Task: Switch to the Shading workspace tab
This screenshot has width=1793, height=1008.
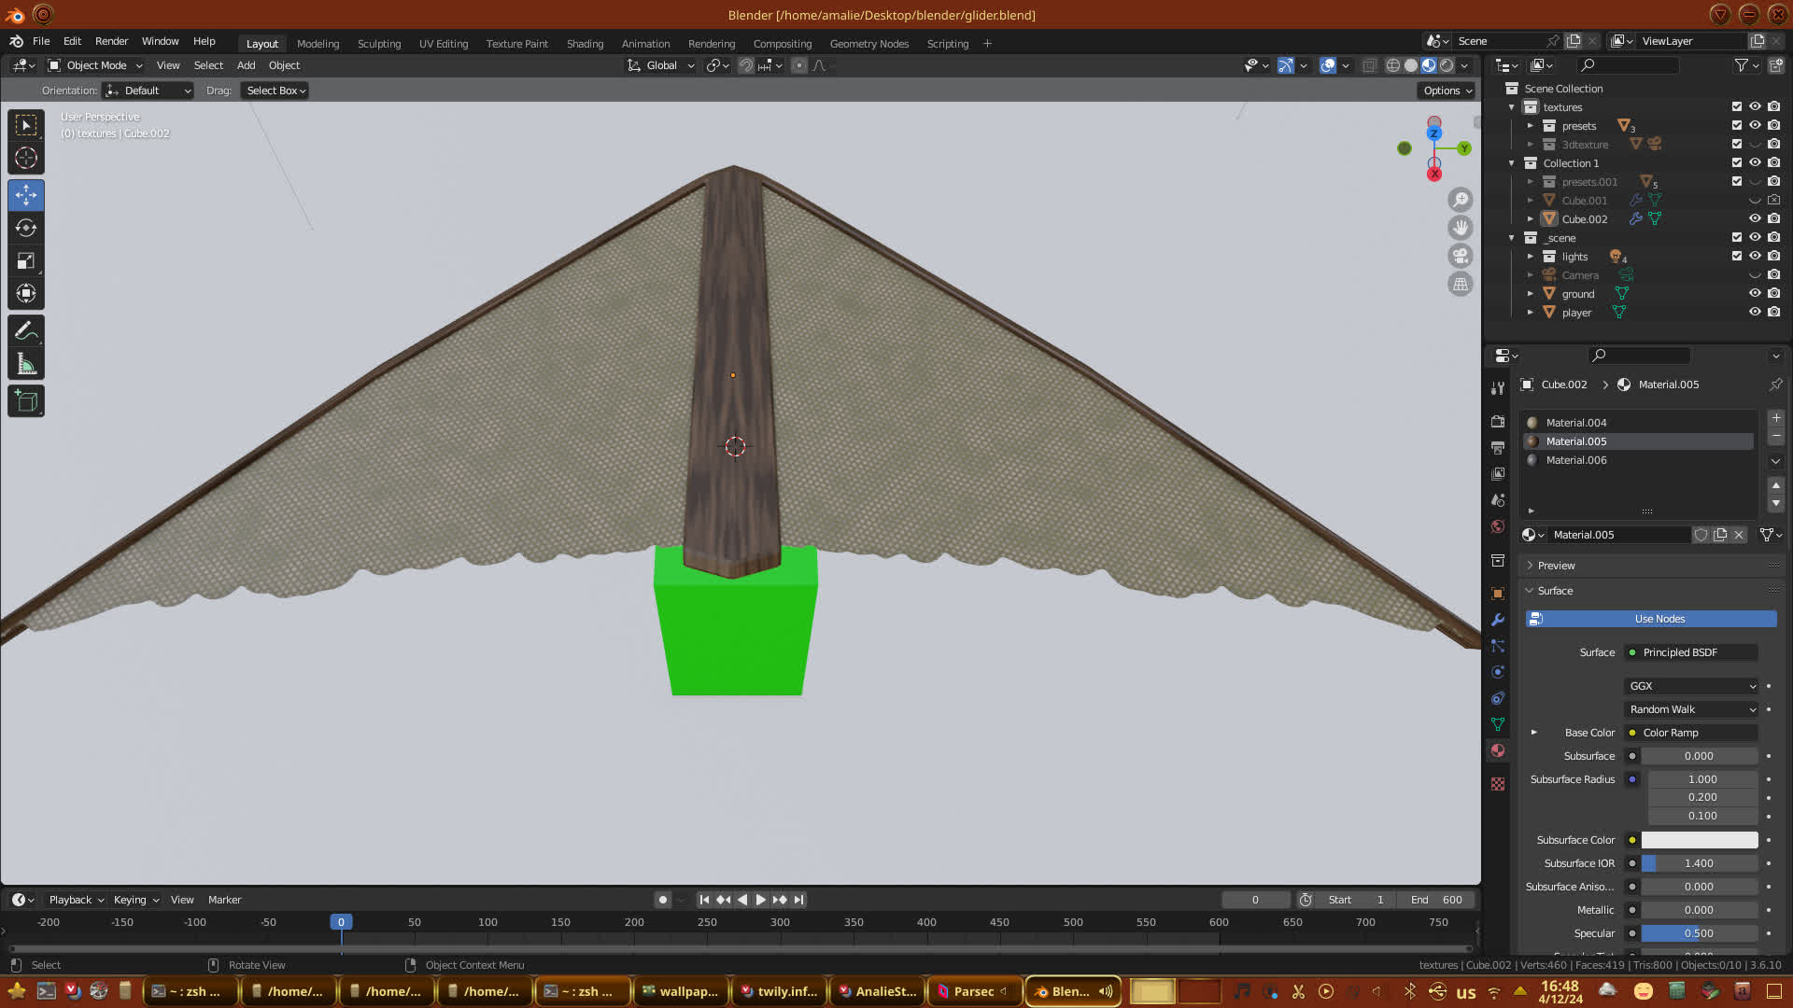Action: pyautogui.click(x=585, y=44)
